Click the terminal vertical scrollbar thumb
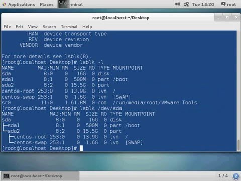The image size is (241, 181). point(238,145)
